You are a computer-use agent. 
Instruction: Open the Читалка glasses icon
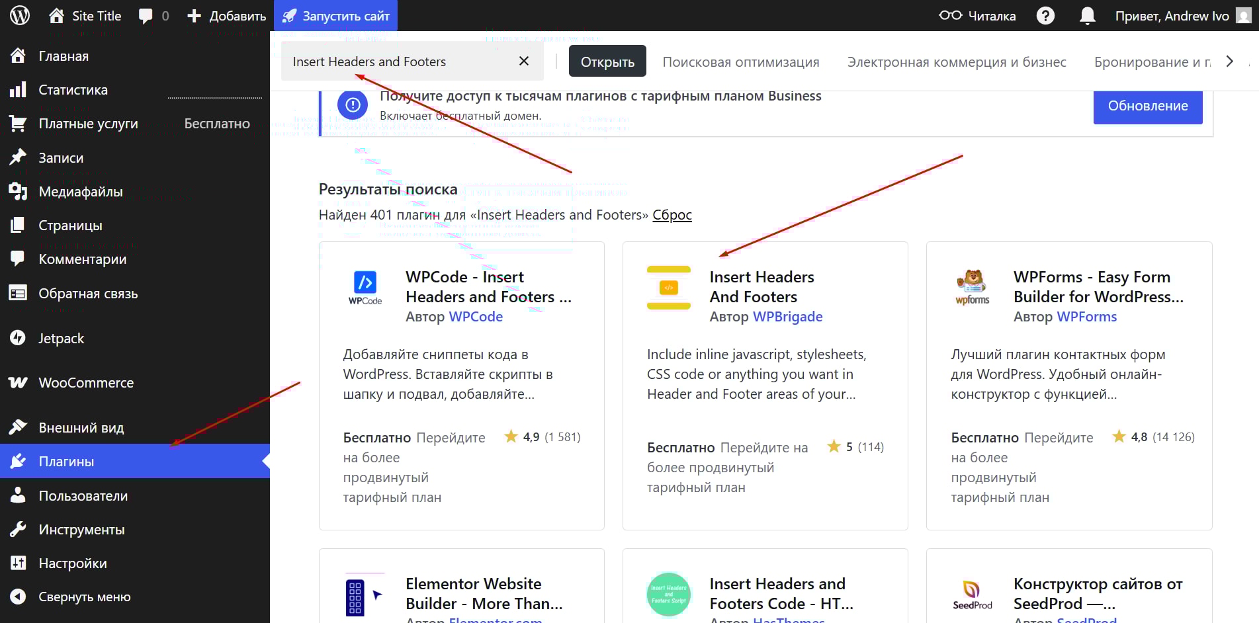coord(951,15)
